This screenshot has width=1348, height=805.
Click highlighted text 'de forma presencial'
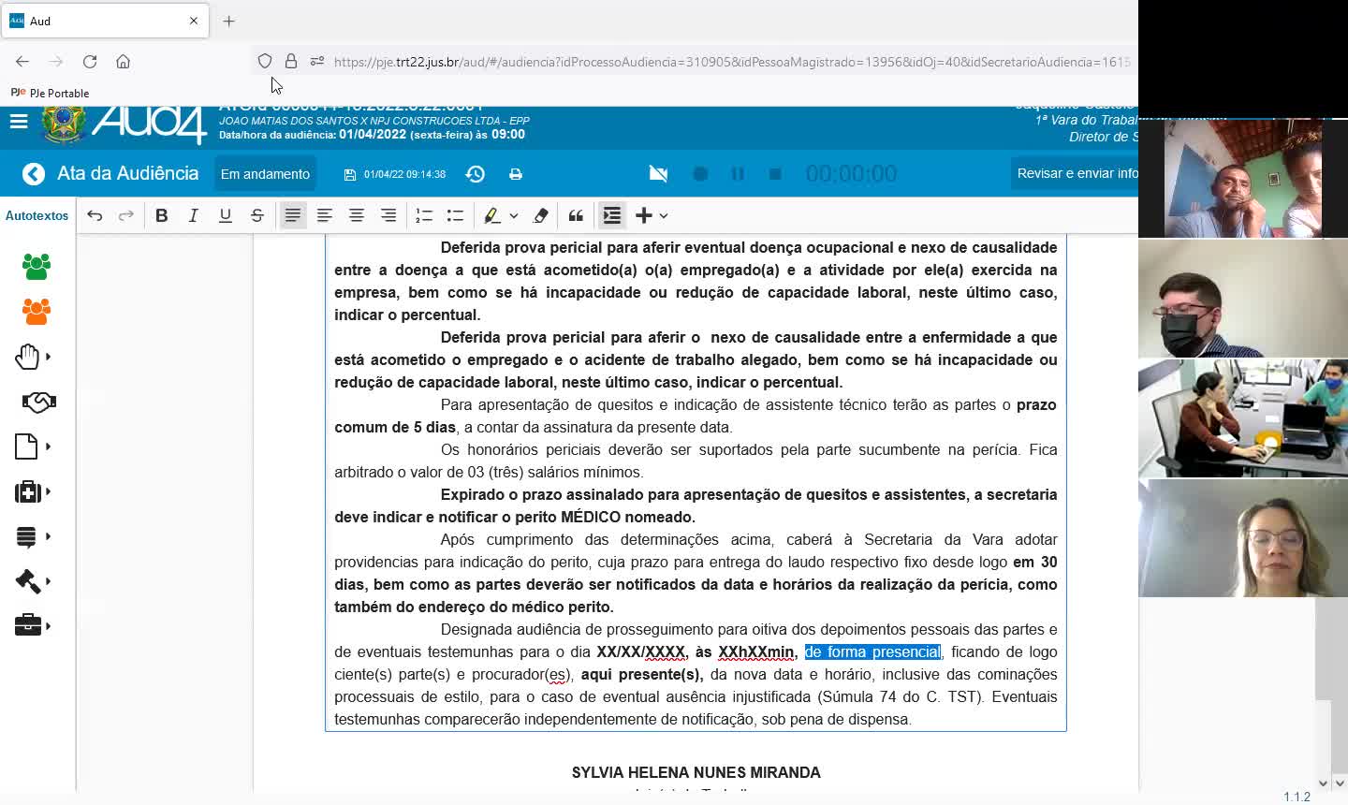pos(872,652)
